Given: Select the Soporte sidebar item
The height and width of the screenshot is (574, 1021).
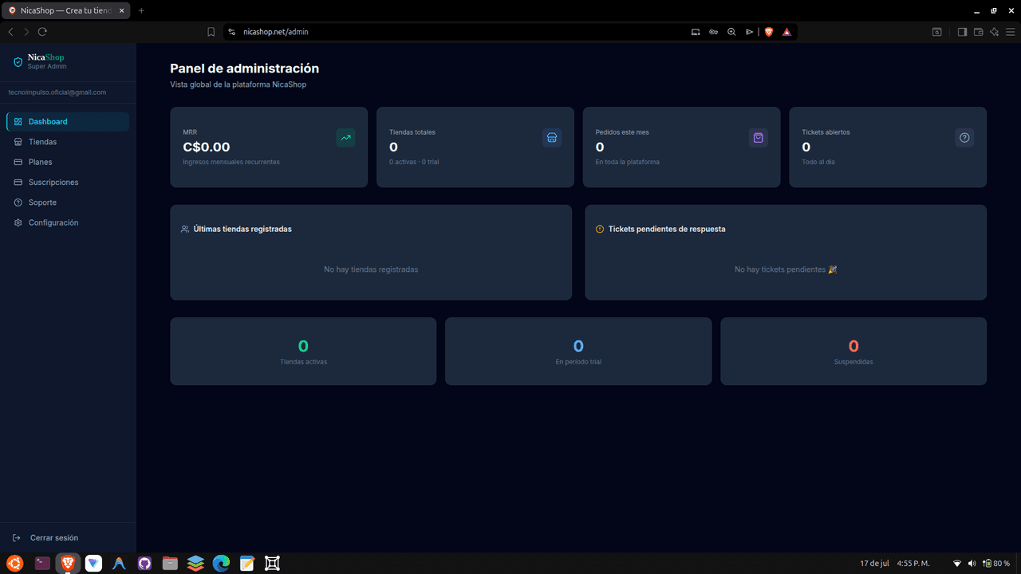Looking at the screenshot, I should (x=68, y=202).
